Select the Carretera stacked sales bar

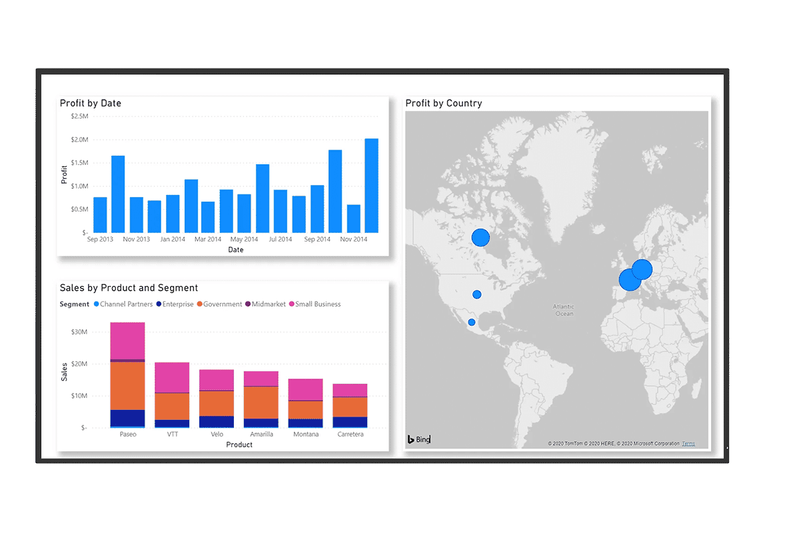click(x=350, y=405)
